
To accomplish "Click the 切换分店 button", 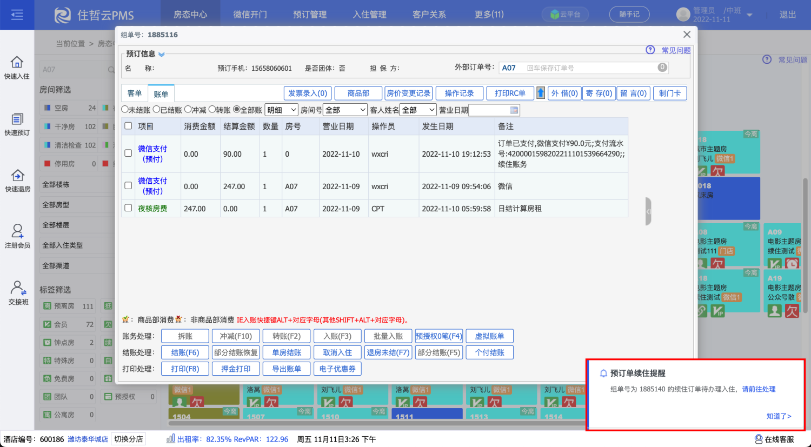I will [x=129, y=439].
